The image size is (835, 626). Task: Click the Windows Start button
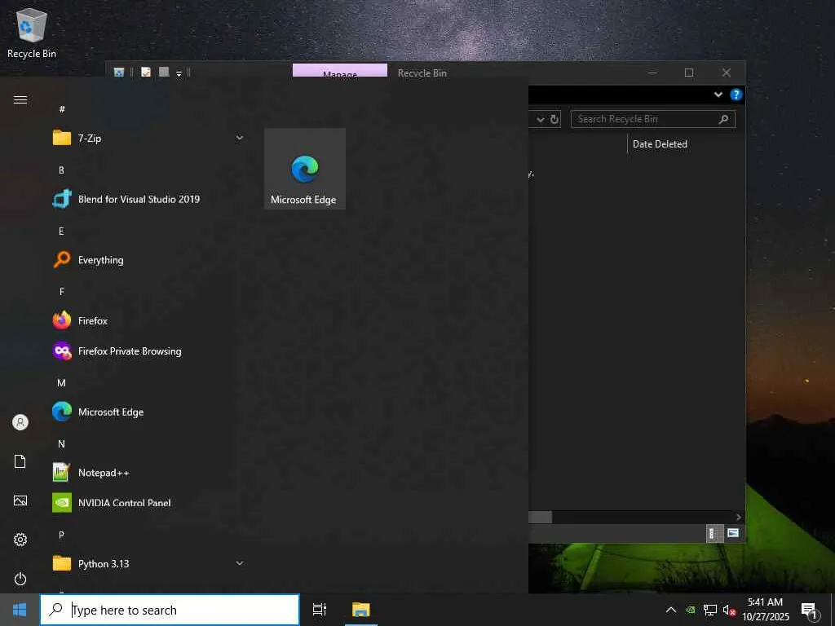[x=20, y=610]
